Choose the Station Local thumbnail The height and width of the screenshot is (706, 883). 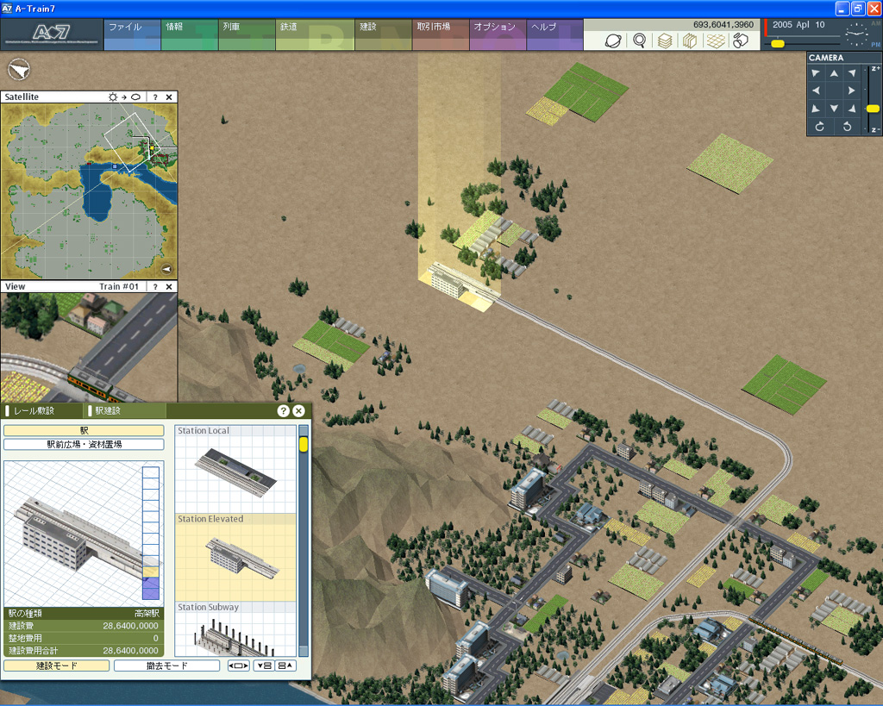pos(235,469)
